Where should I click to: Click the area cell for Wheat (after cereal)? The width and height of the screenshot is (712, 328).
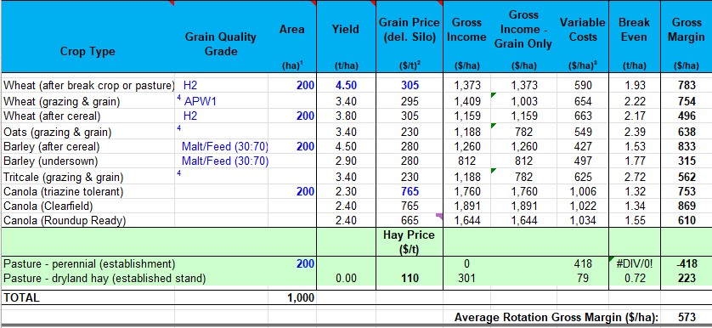[x=292, y=116]
